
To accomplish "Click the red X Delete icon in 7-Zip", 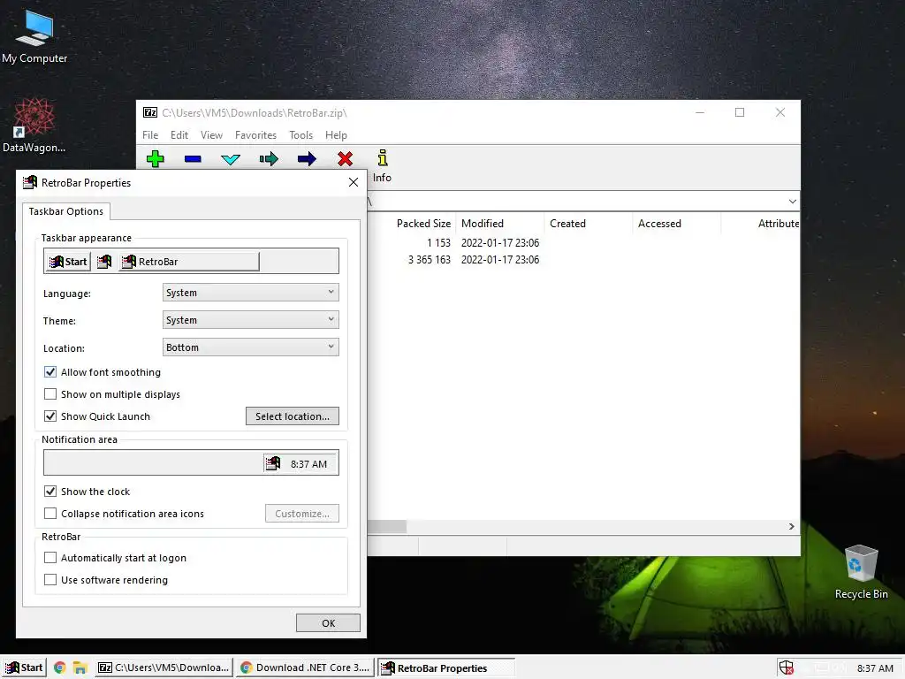I will pyautogui.click(x=346, y=159).
